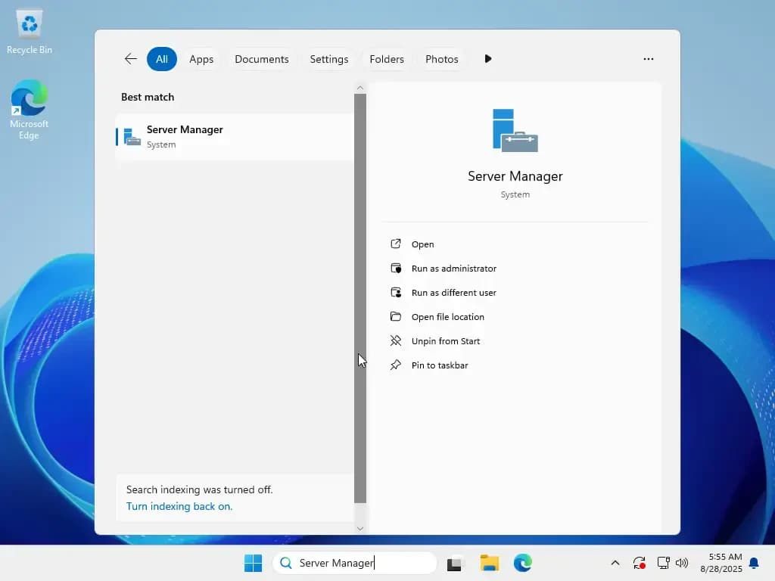Expand the hidden system tray icons chevron
Viewport: 775px width, 581px height.
pyautogui.click(x=615, y=563)
